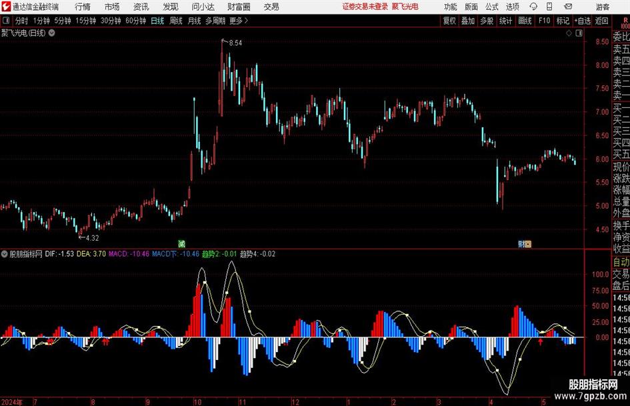The width and height of the screenshot is (630, 406).
Task: Open the 公式 formula menu
Action: click(x=492, y=7)
